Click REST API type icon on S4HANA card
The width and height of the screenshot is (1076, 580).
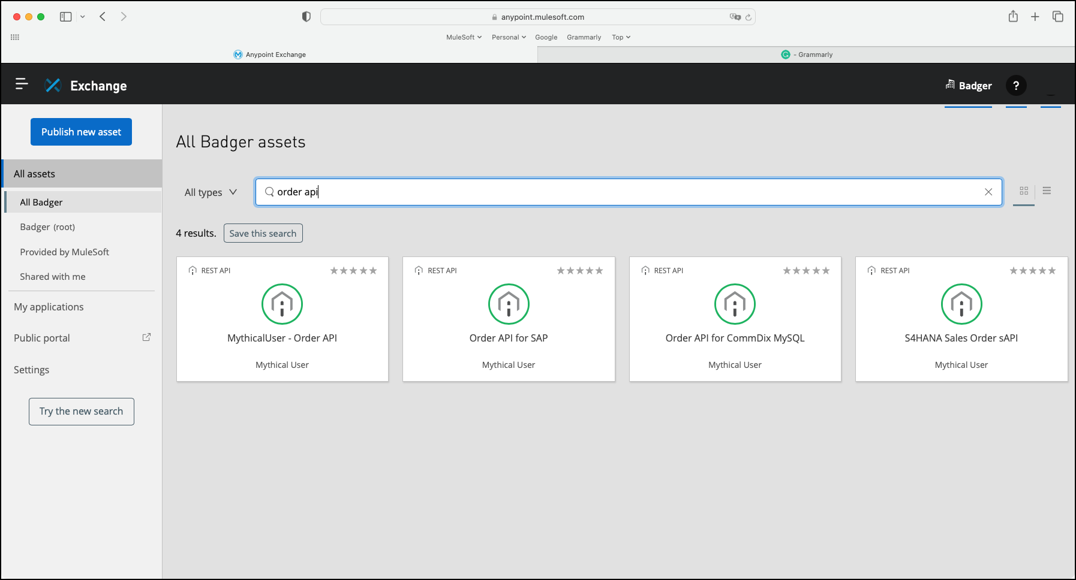coord(871,270)
